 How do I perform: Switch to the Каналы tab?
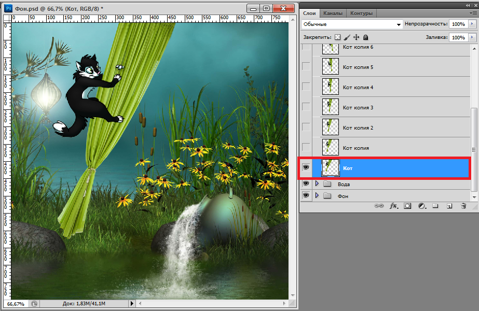pyautogui.click(x=333, y=13)
